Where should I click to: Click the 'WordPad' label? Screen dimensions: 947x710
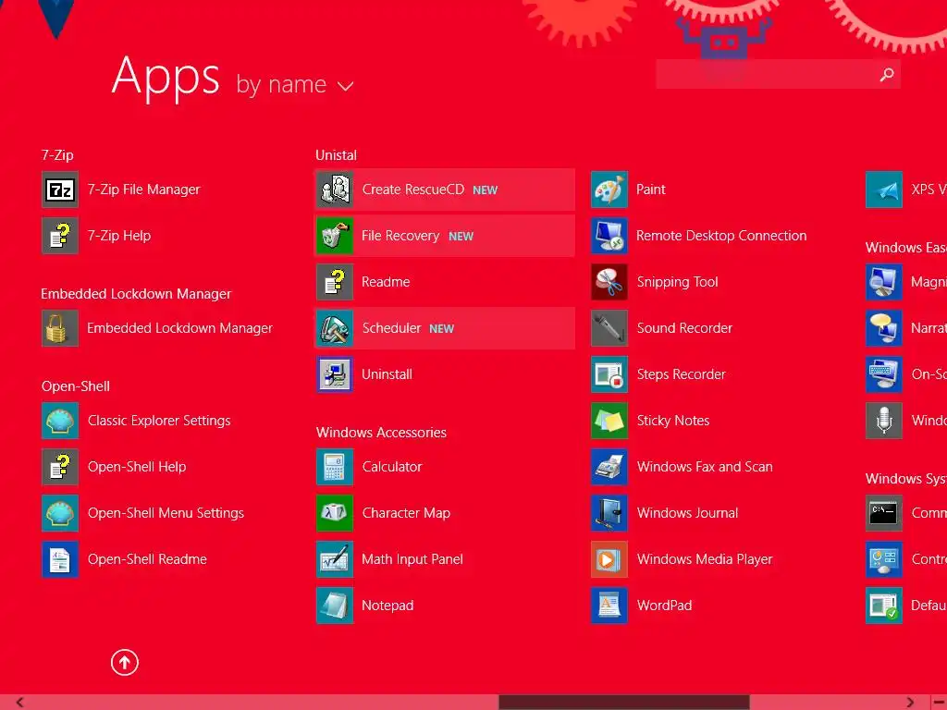pos(664,606)
